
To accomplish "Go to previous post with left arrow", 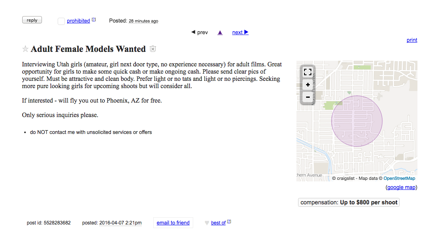I will tap(193, 32).
